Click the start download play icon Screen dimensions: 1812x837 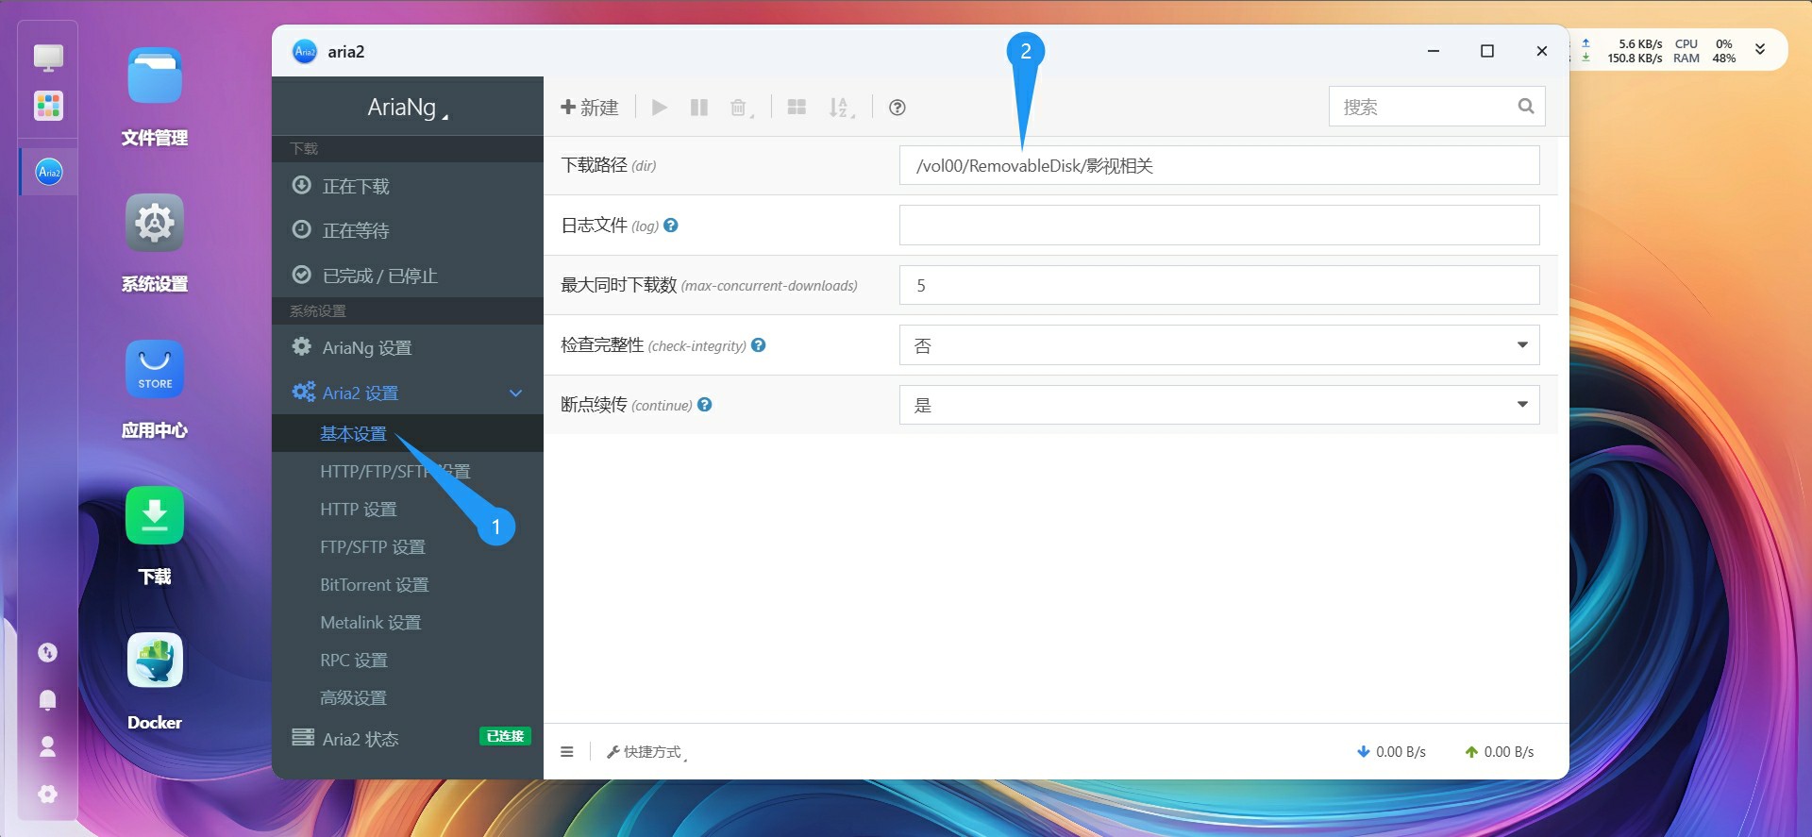click(x=660, y=108)
